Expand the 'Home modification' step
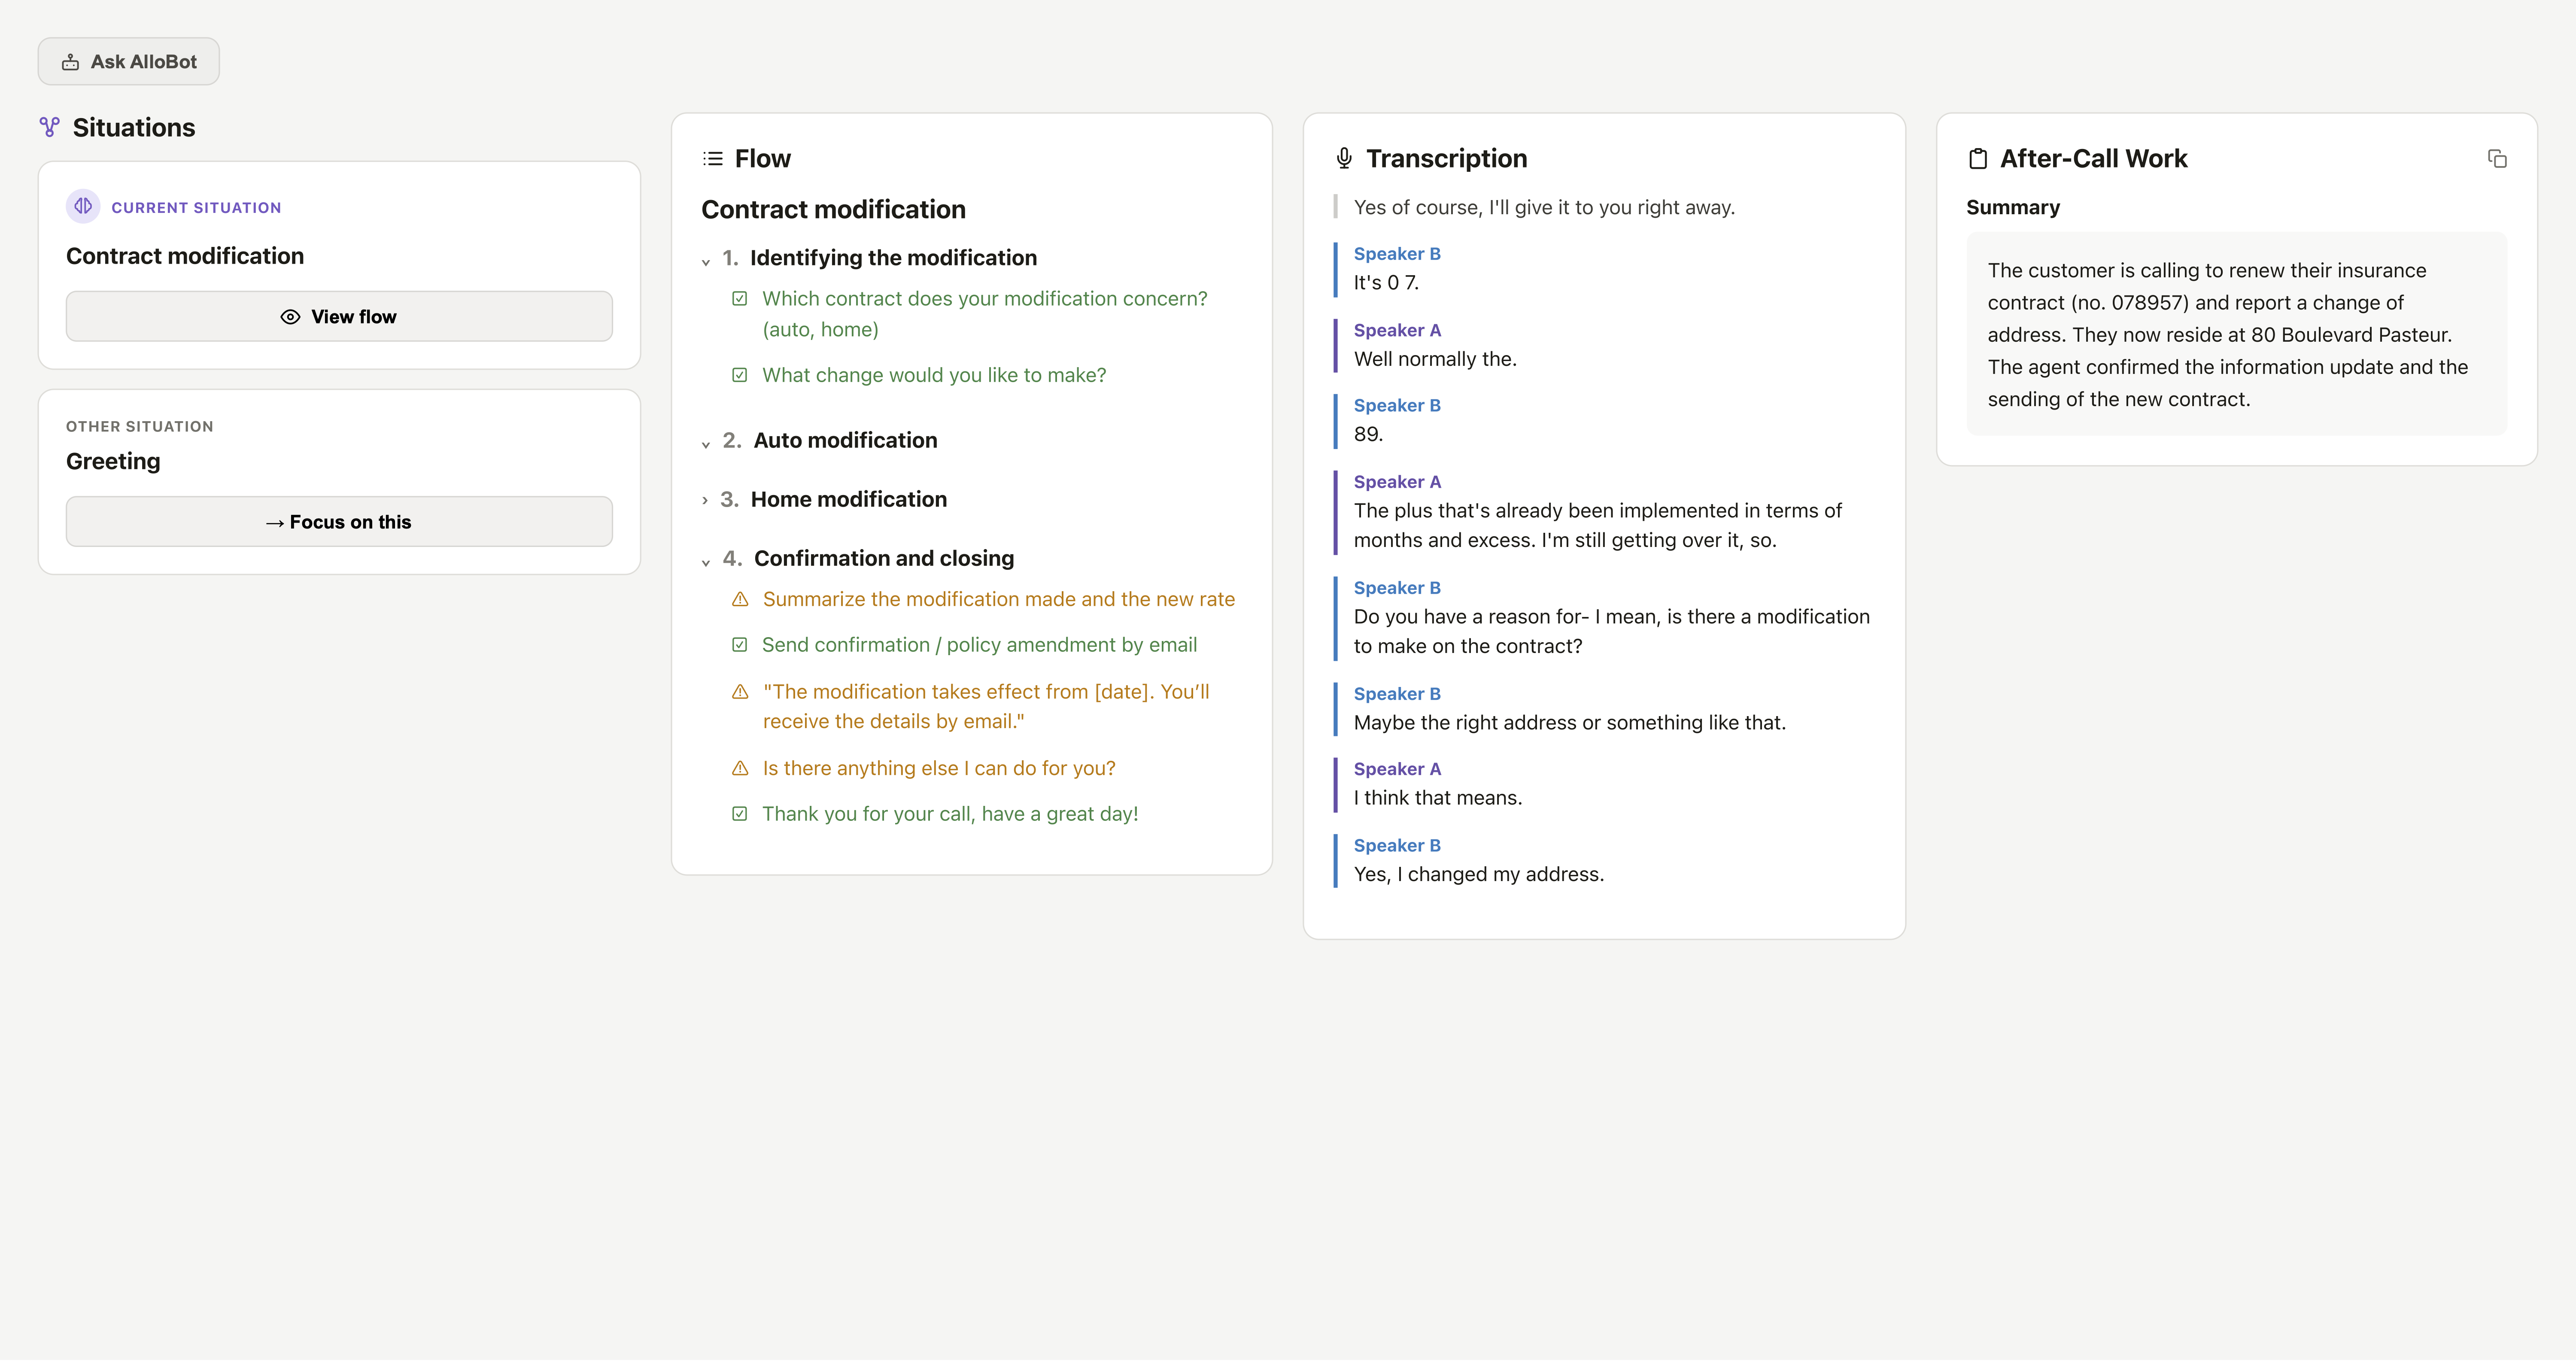The width and height of the screenshot is (2576, 1361). pyautogui.click(x=705, y=500)
